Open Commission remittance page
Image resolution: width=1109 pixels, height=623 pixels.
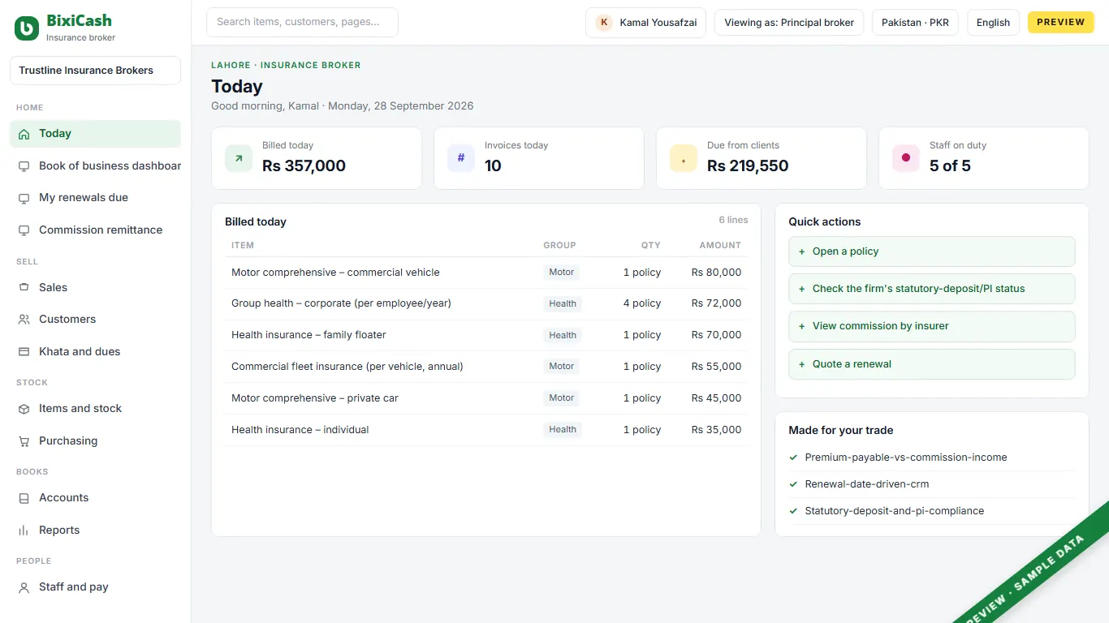click(95, 230)
